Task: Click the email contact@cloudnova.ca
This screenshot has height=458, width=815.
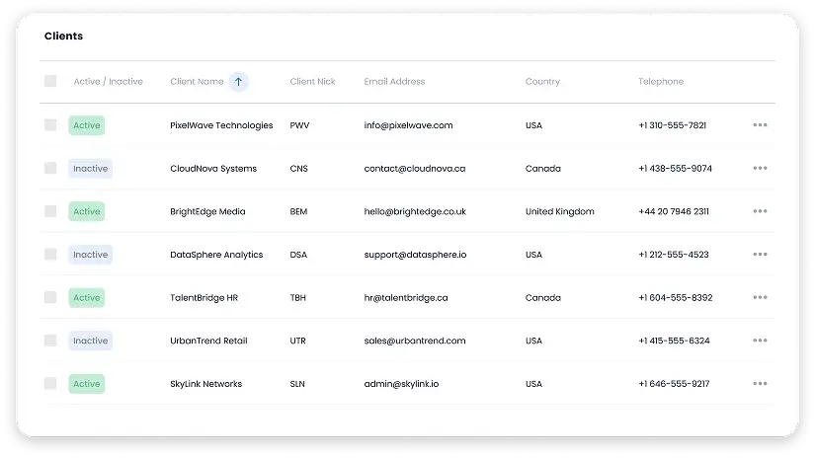Action: click(415, 168)
